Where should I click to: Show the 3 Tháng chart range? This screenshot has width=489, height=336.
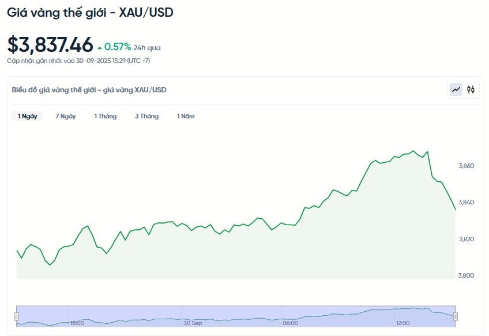[146, 116]
